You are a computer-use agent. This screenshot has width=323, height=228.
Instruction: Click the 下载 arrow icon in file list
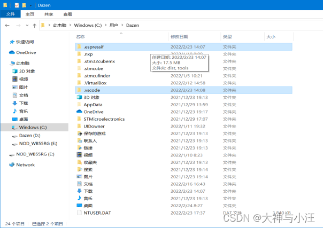(79, 191)
